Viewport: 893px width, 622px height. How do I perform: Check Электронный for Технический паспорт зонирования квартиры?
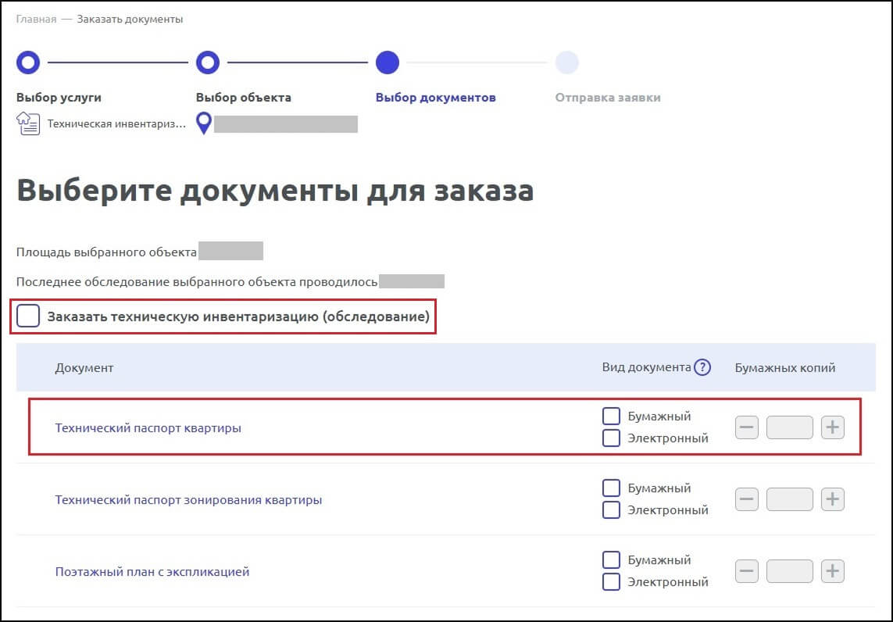[611, 509]
